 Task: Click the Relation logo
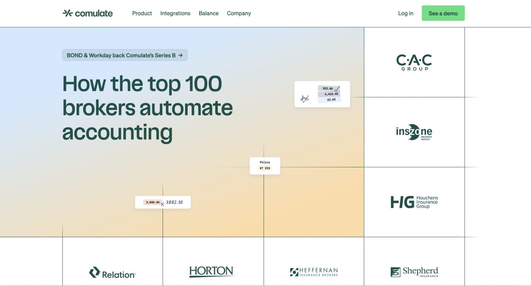(x=112, y=273)
